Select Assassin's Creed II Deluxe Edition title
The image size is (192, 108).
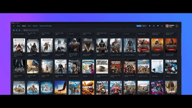click(156, 34)
